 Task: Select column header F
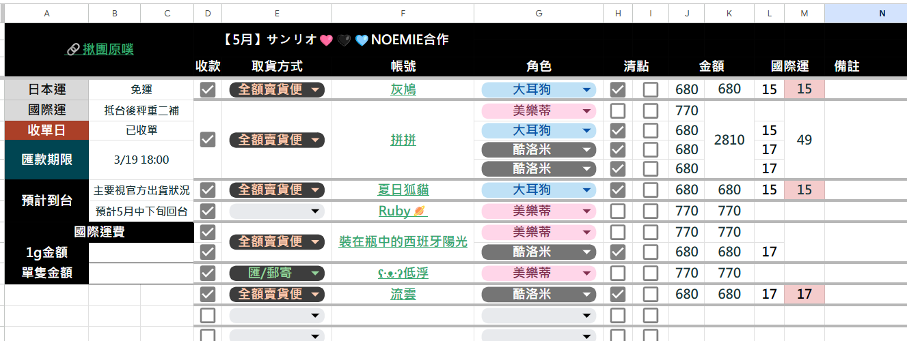tap(403, 13)
